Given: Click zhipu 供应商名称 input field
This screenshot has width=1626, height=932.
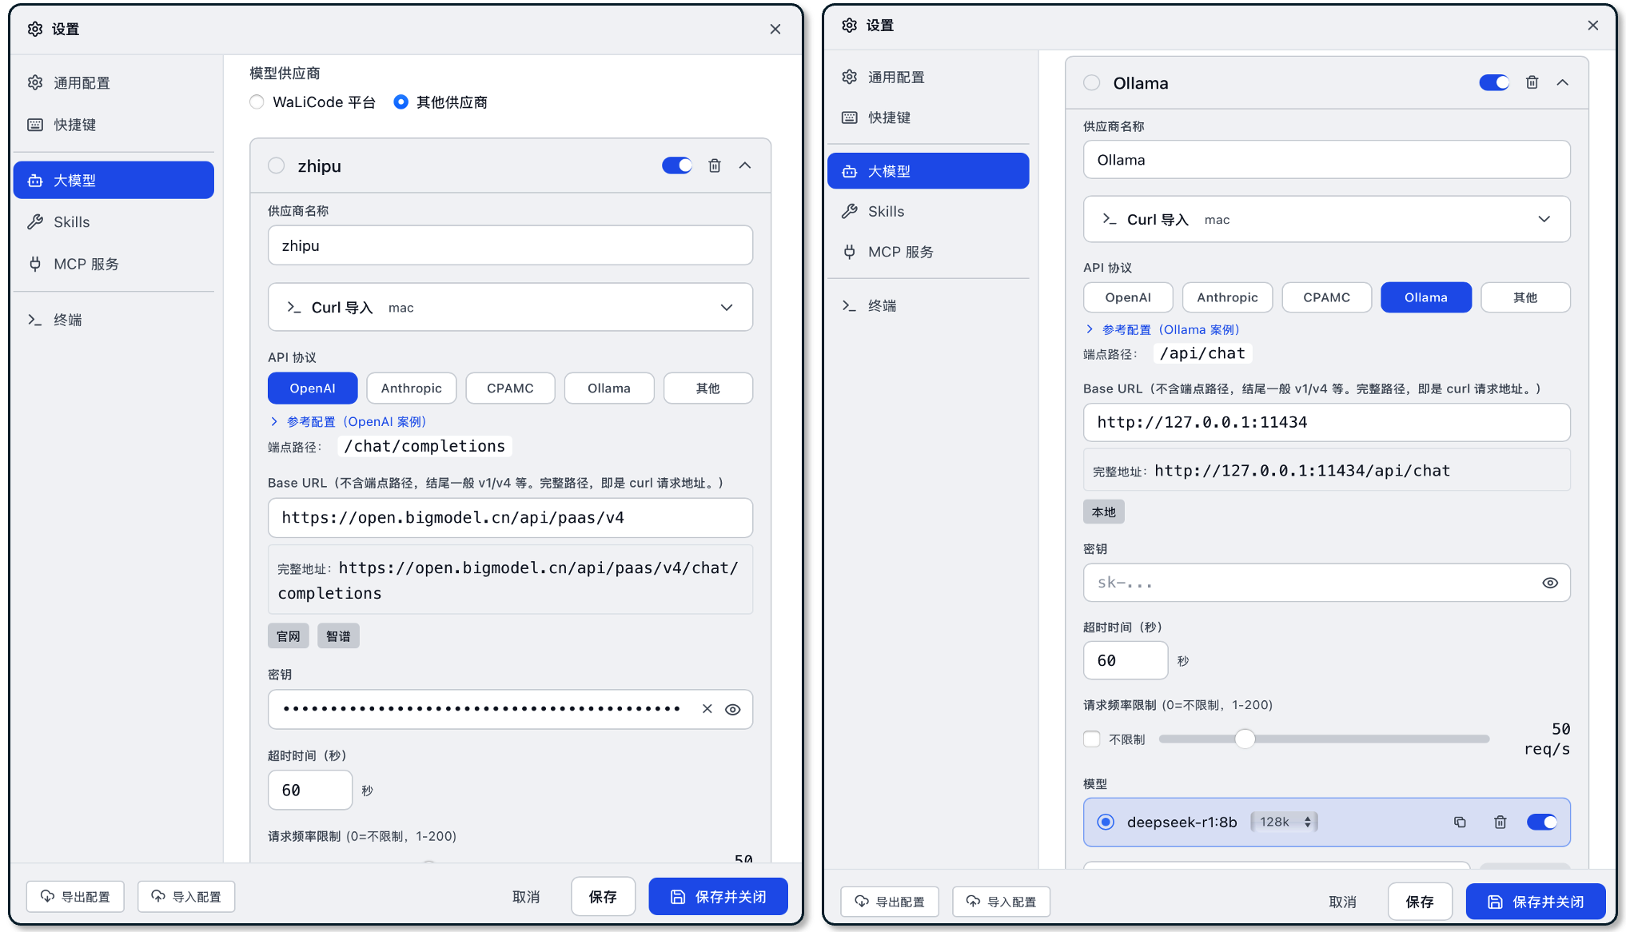Looking at the screenshot, I should [x=510, y=245].
